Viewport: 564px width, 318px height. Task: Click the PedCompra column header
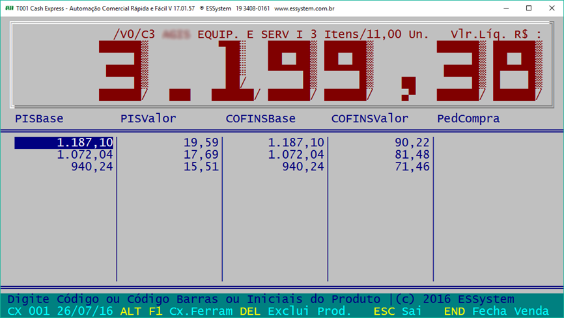468,119
